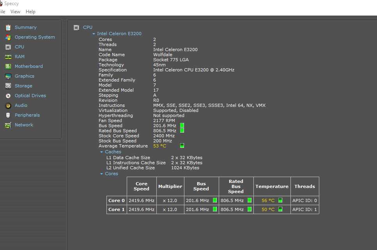Click Core 0 temperature value 56 °C
Image resolution: width=377 pixels, height=250 pixels.
(x=268, y=200)
